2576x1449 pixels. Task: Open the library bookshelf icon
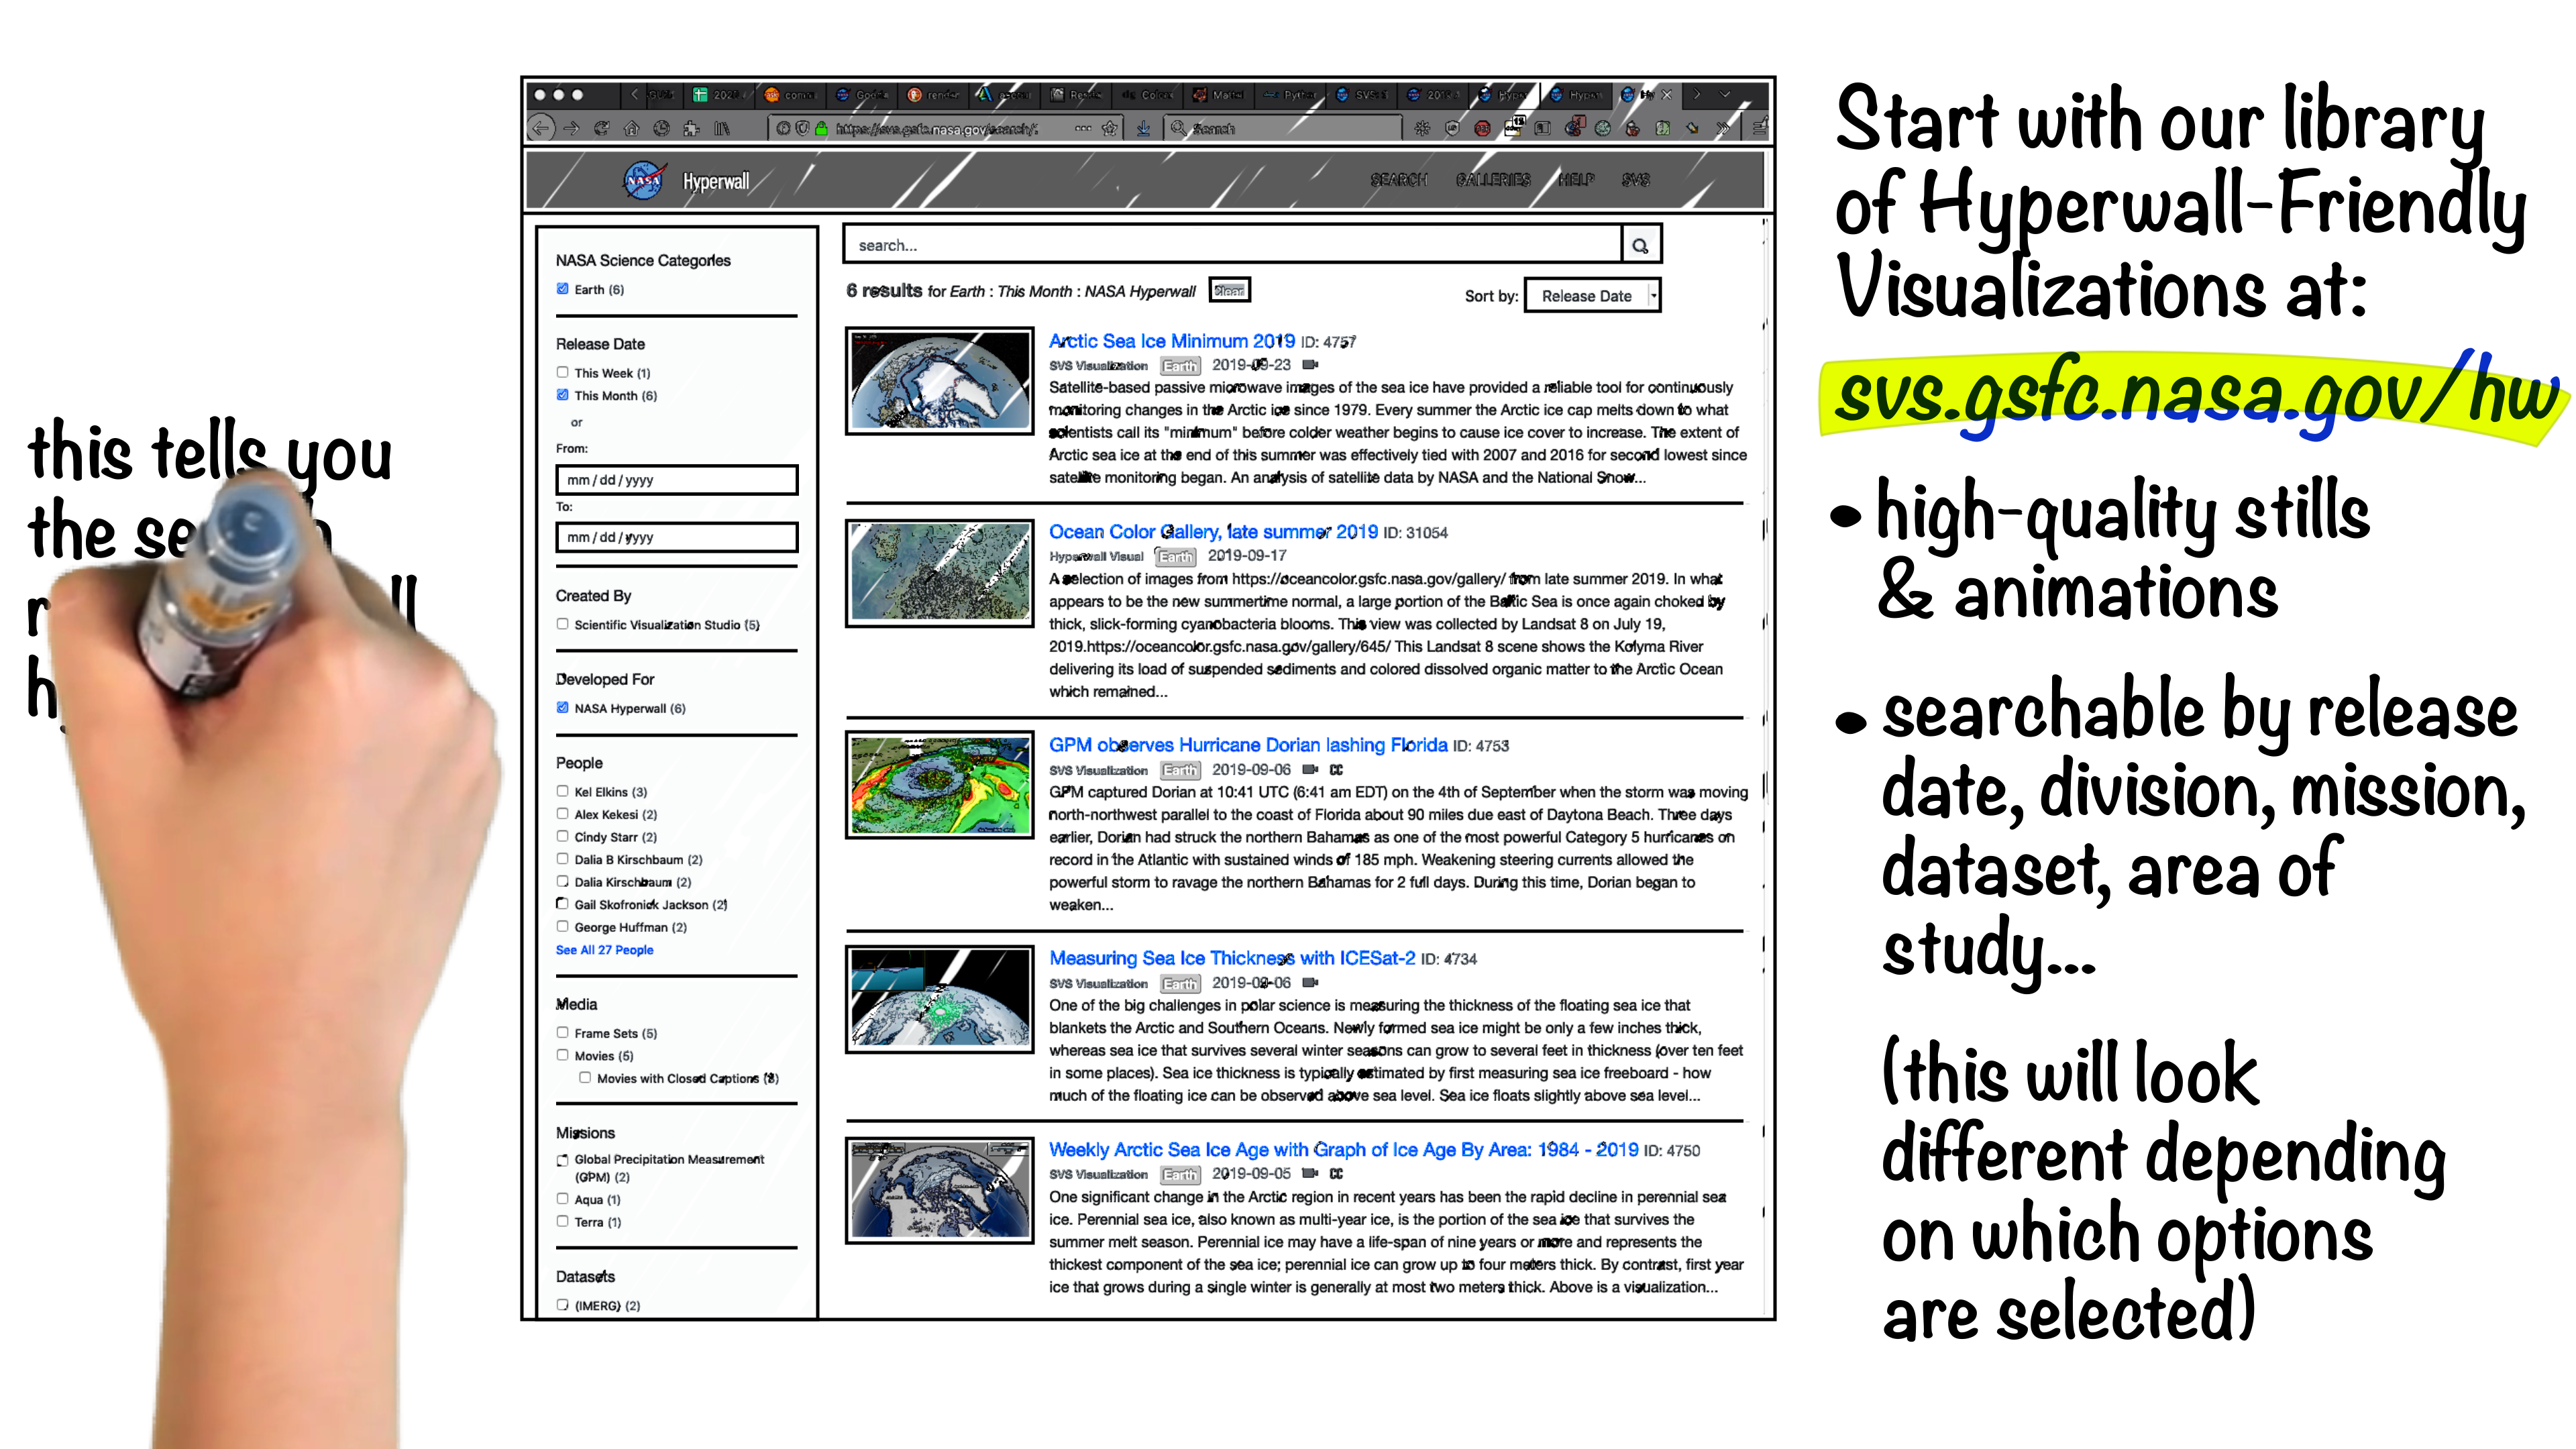point(722,128)
